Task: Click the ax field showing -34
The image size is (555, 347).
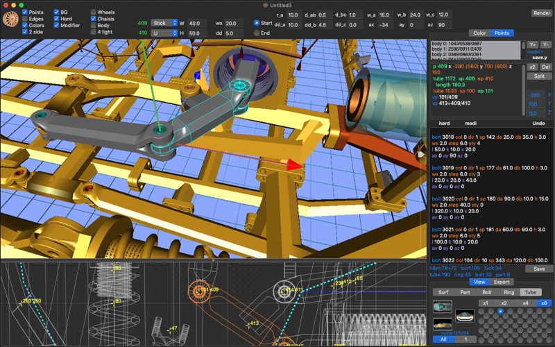Action: tap(385, 25)
